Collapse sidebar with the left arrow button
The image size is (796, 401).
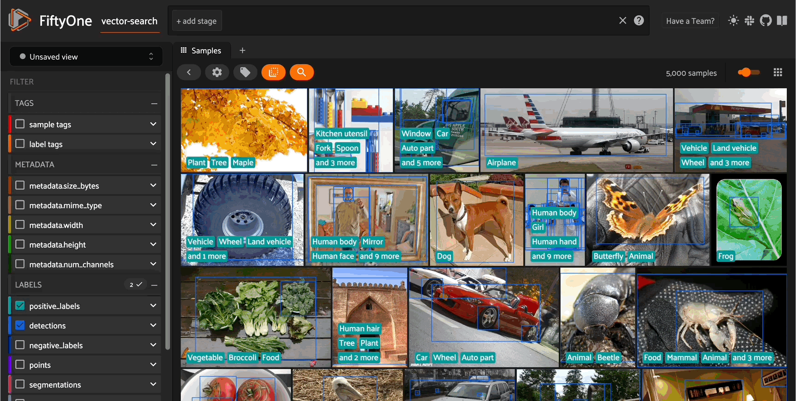coord(189,72)
